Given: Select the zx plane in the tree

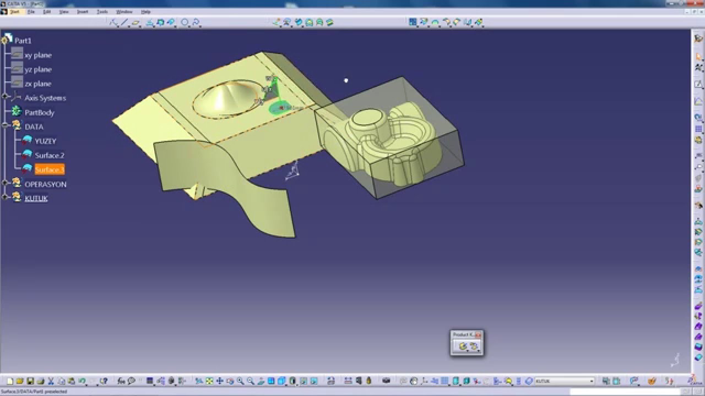Looking at the screenshot, I should tap(38, 84).
